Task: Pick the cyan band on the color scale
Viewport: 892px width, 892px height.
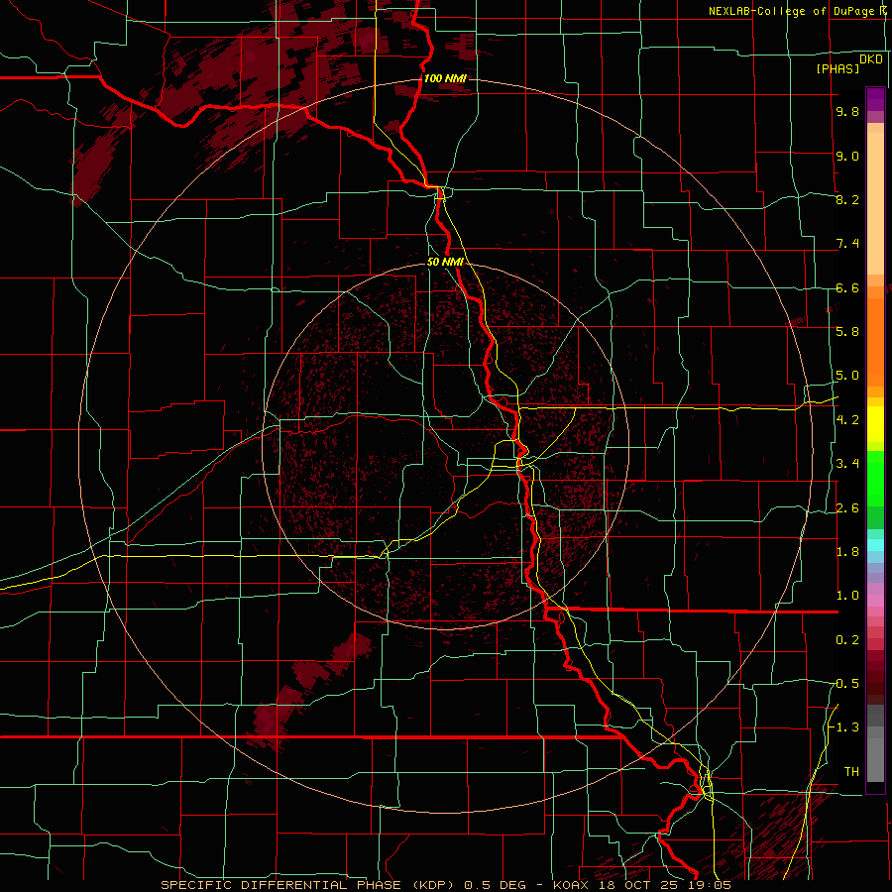Action: pos(875,545)
